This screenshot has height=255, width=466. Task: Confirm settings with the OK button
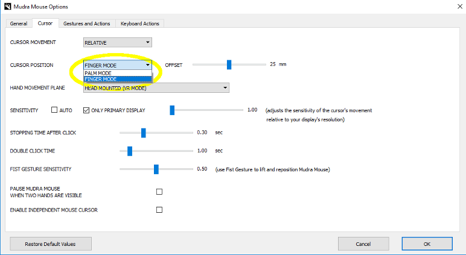tap(427, 244)
